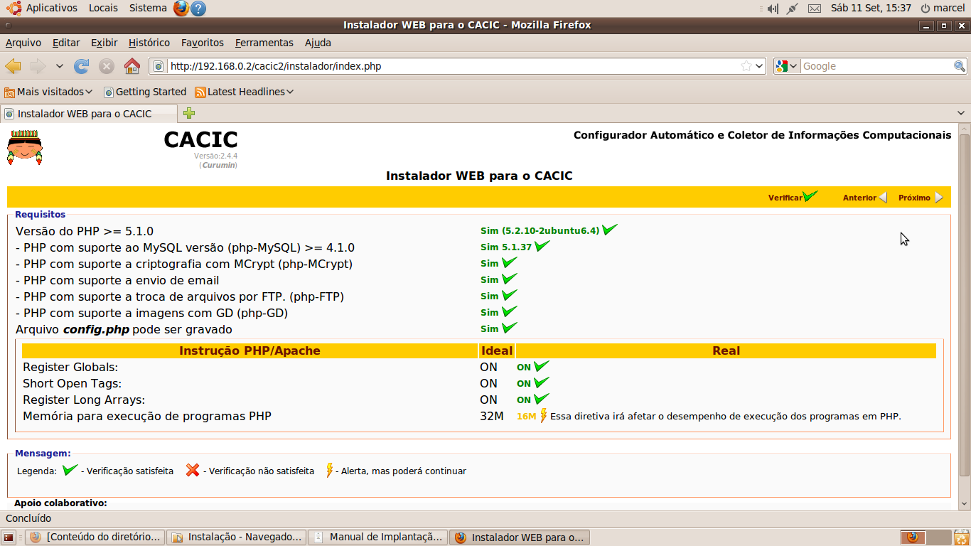Expand the Latest Headlines feed
Image resolution: width=971 pixels, height=546 pixels.
pos(244,92)
